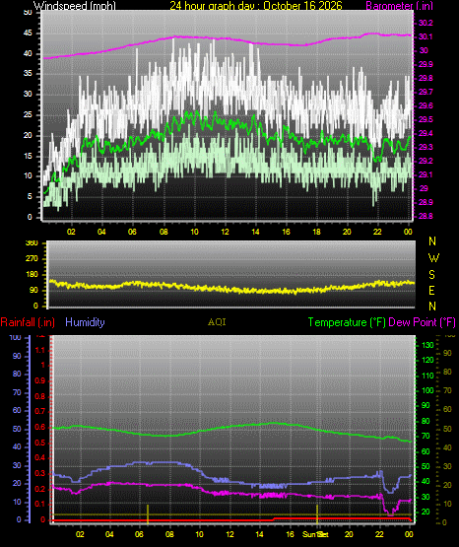Click hour label 06 under the temperature graph
The height and width of the screenshot is (547, 459).
point(139,534)
